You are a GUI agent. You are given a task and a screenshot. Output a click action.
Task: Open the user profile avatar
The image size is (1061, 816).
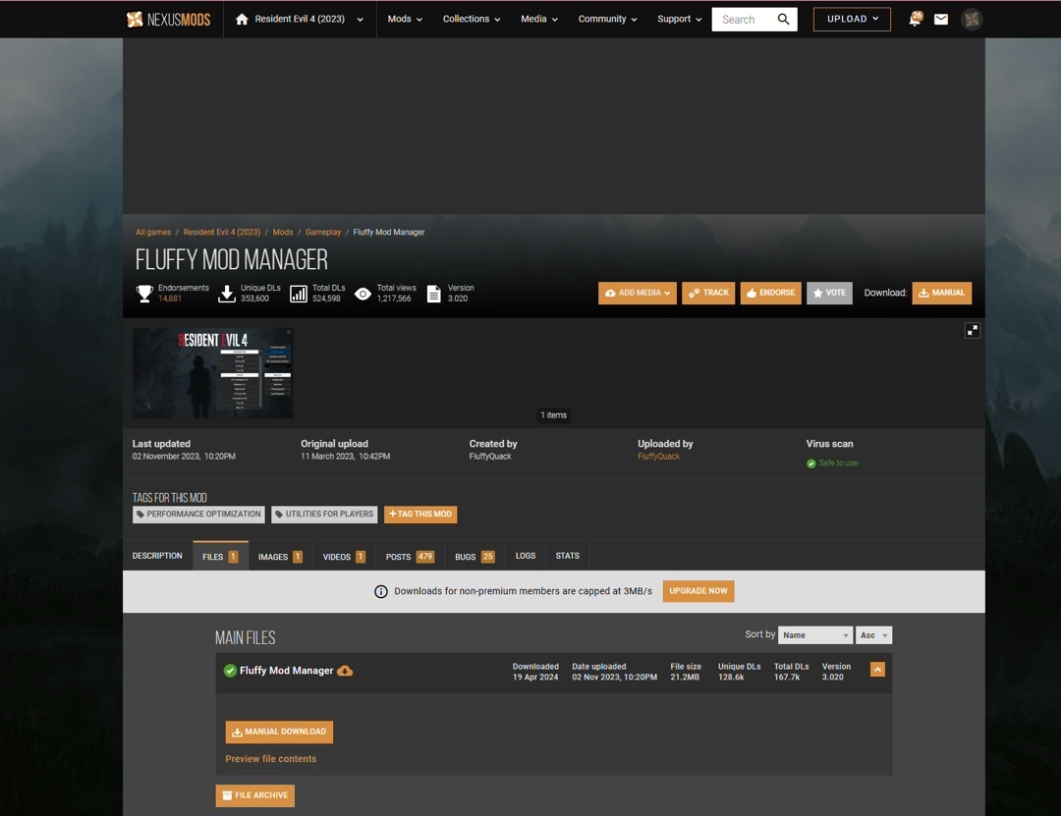pyautogui.click(x=972, y=20)
